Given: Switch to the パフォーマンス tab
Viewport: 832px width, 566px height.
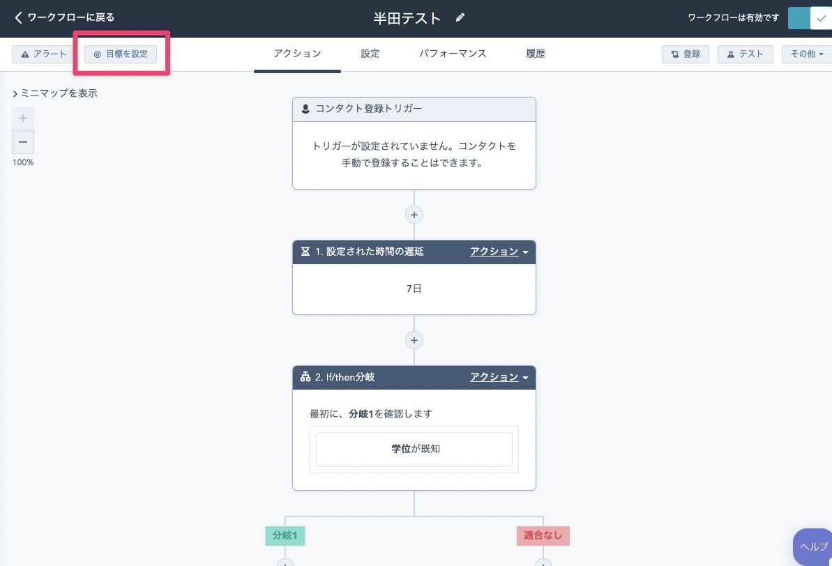Looking at the screenshot, I should point(453,54).
